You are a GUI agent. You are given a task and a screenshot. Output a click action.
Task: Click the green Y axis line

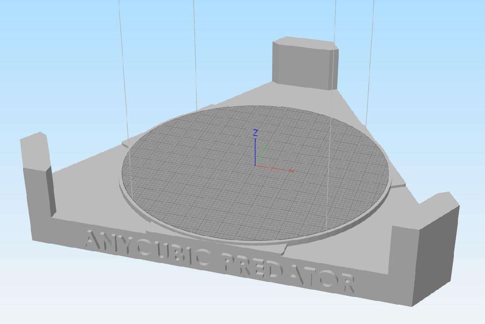pyautogui.click(x=261, y=156)
